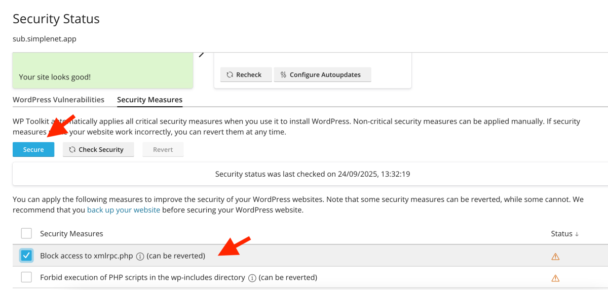This screenshot has height=290, width=608.
Task: Open the back up your website link
Action: tap(124, 210)
